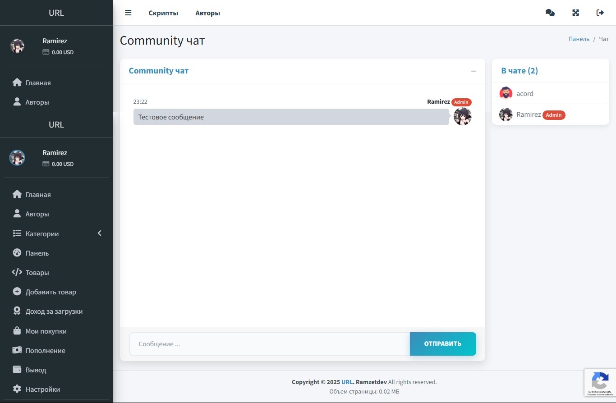Click the Панель dashboard gauge icon
The width and height of the screenshot is (616, 403).
(17, 253)
